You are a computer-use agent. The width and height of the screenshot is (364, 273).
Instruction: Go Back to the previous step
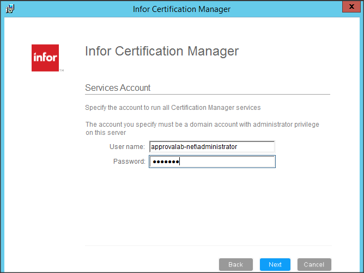point(235,264)
